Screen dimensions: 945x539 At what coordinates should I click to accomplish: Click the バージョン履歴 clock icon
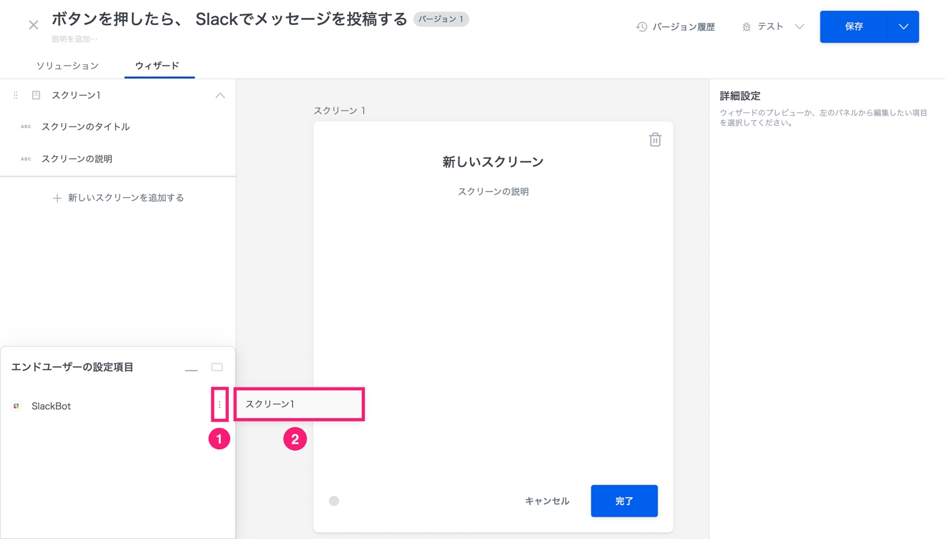pos(641,27)
